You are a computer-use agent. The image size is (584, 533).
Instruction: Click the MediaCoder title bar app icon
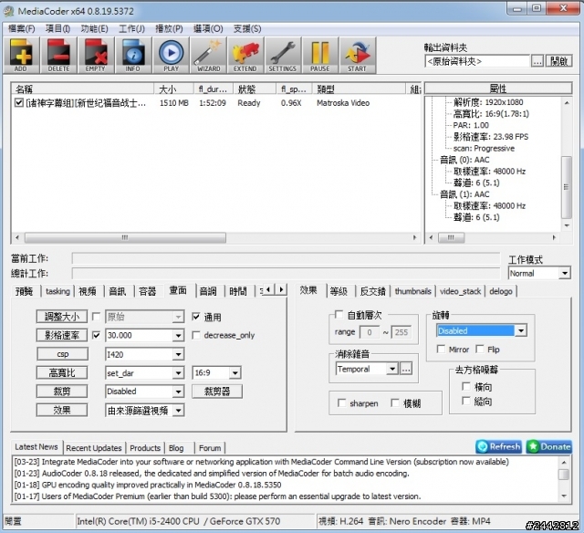coord(9,11)
